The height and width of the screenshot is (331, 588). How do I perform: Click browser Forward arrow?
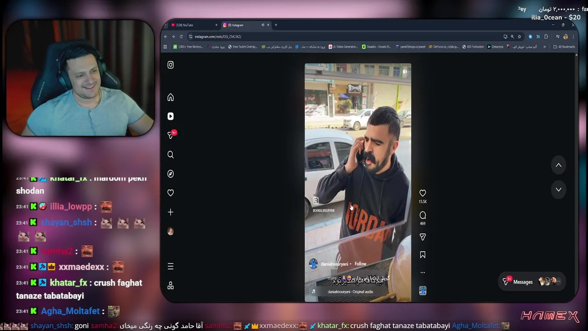click(x=173, y=36)
